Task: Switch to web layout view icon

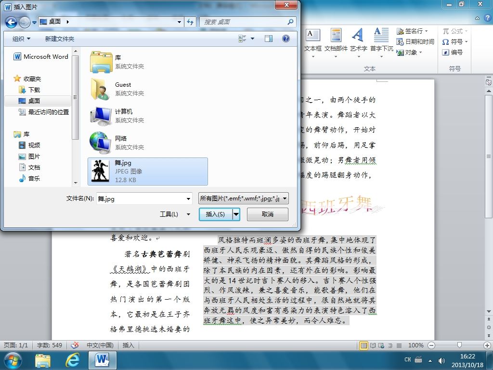Action: tap(381, 345)
